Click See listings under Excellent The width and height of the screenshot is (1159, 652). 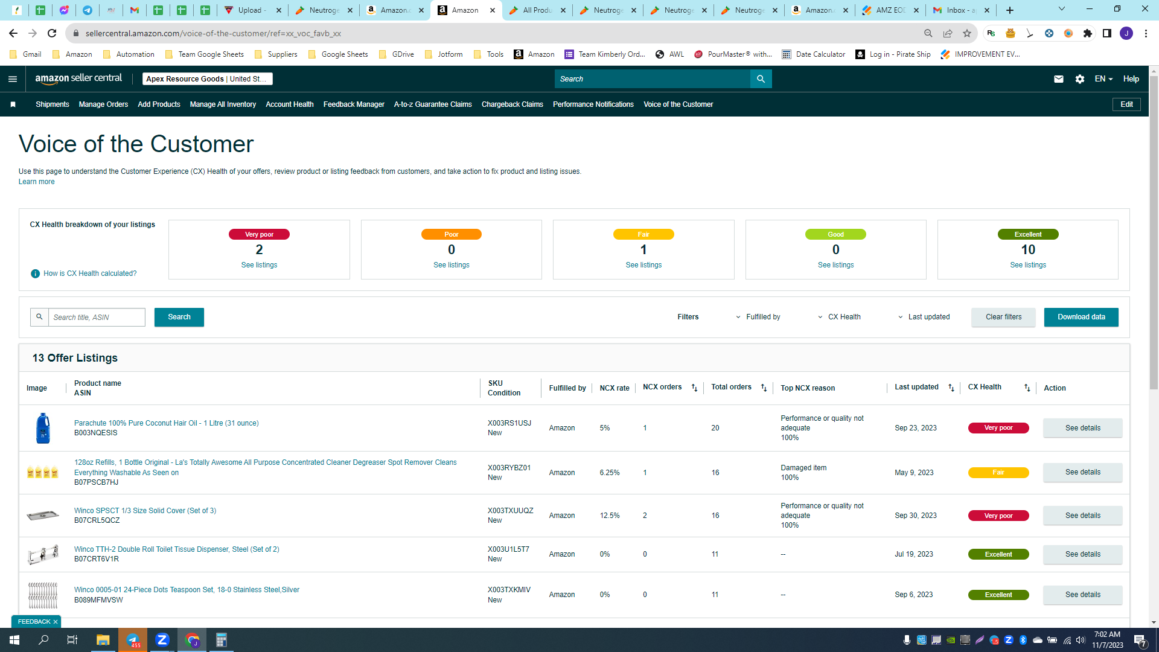click(x=1028, y=265)
